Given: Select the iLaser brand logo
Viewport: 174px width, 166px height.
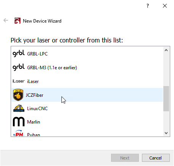Looking at the screenshot, I should 19,81.
